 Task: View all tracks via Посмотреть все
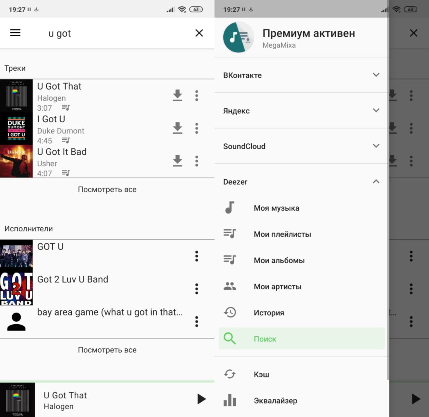click(x=107, y=189)
